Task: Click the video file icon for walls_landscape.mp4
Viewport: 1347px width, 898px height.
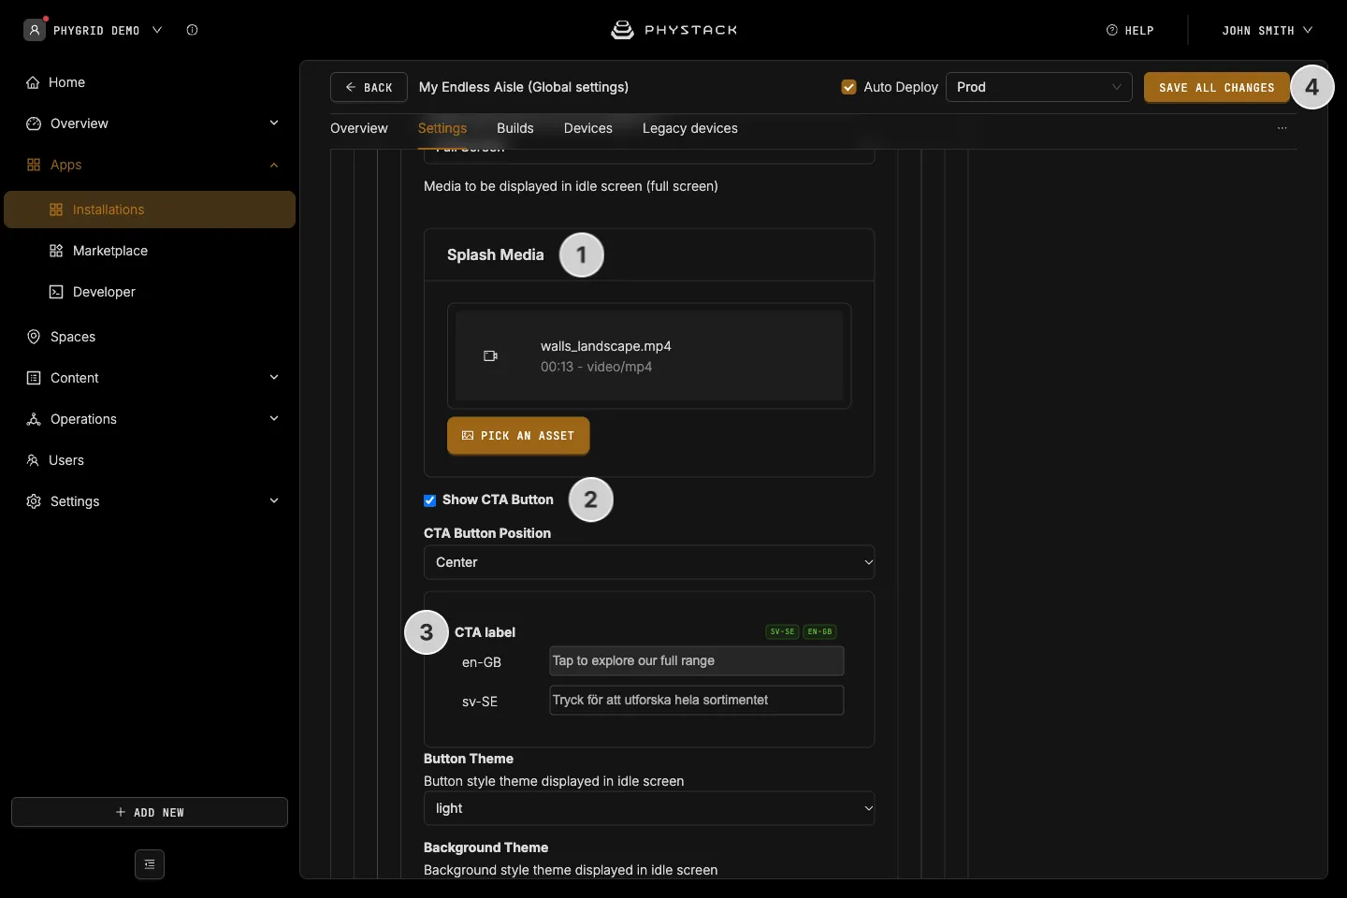Action: coord(490,356)
